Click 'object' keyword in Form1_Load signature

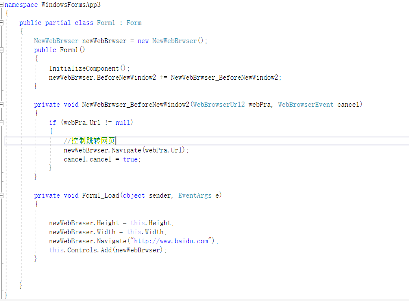(x=134, y=196)
